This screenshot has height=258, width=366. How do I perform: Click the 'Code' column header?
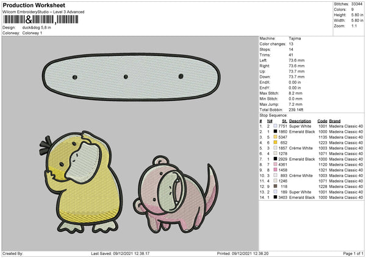(322, 121)
